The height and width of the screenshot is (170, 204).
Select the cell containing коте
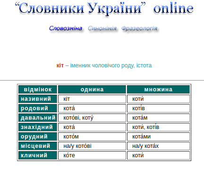pos(92,155)
